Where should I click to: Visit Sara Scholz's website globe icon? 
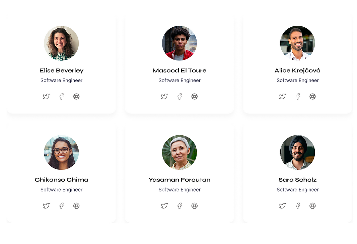[312, 206]
